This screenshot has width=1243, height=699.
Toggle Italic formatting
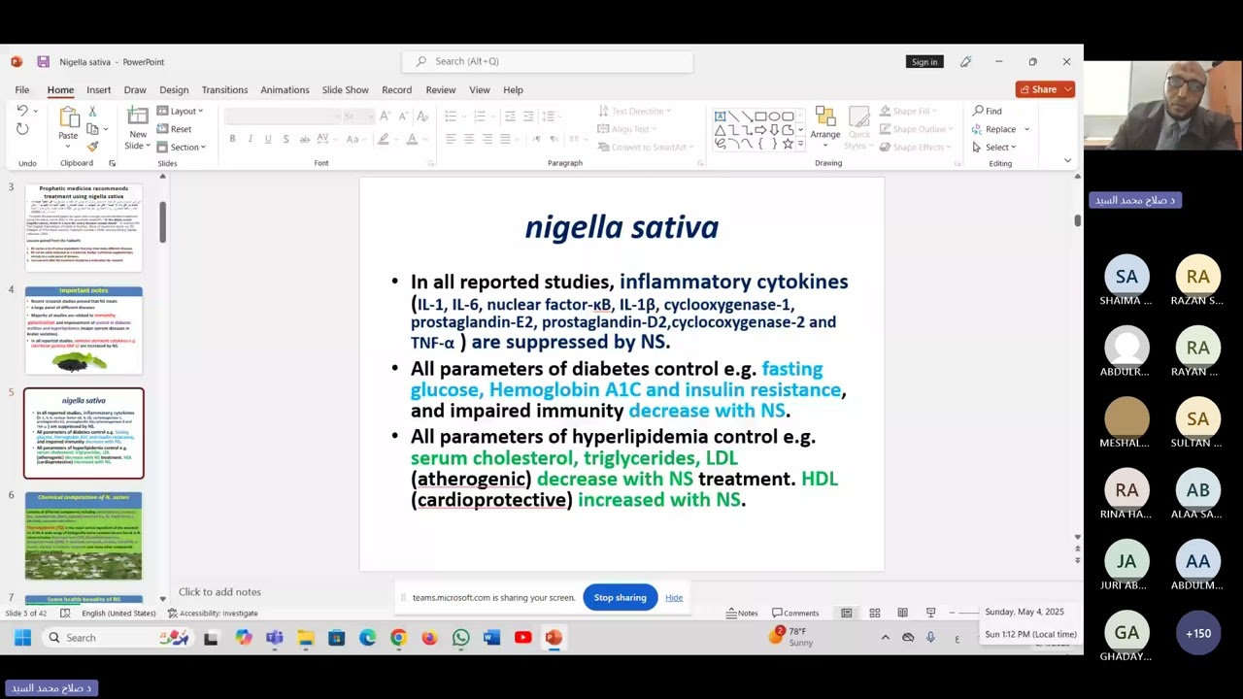coord(250,140)
